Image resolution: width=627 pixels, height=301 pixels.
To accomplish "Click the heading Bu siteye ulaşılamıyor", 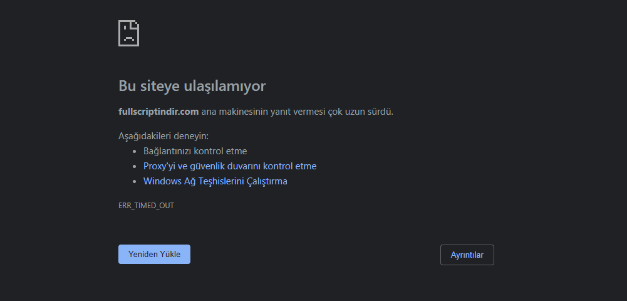I will pos(192,86).
